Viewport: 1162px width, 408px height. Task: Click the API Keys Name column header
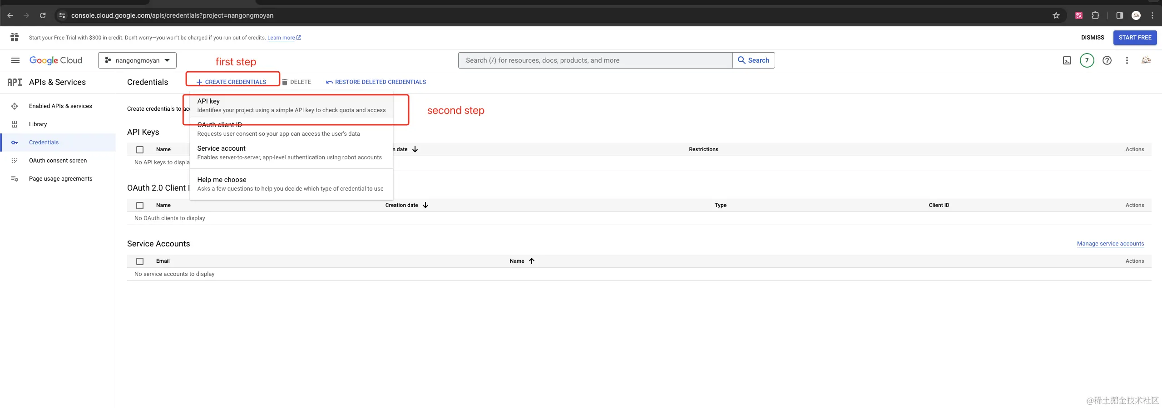click(x=163, y=149)
